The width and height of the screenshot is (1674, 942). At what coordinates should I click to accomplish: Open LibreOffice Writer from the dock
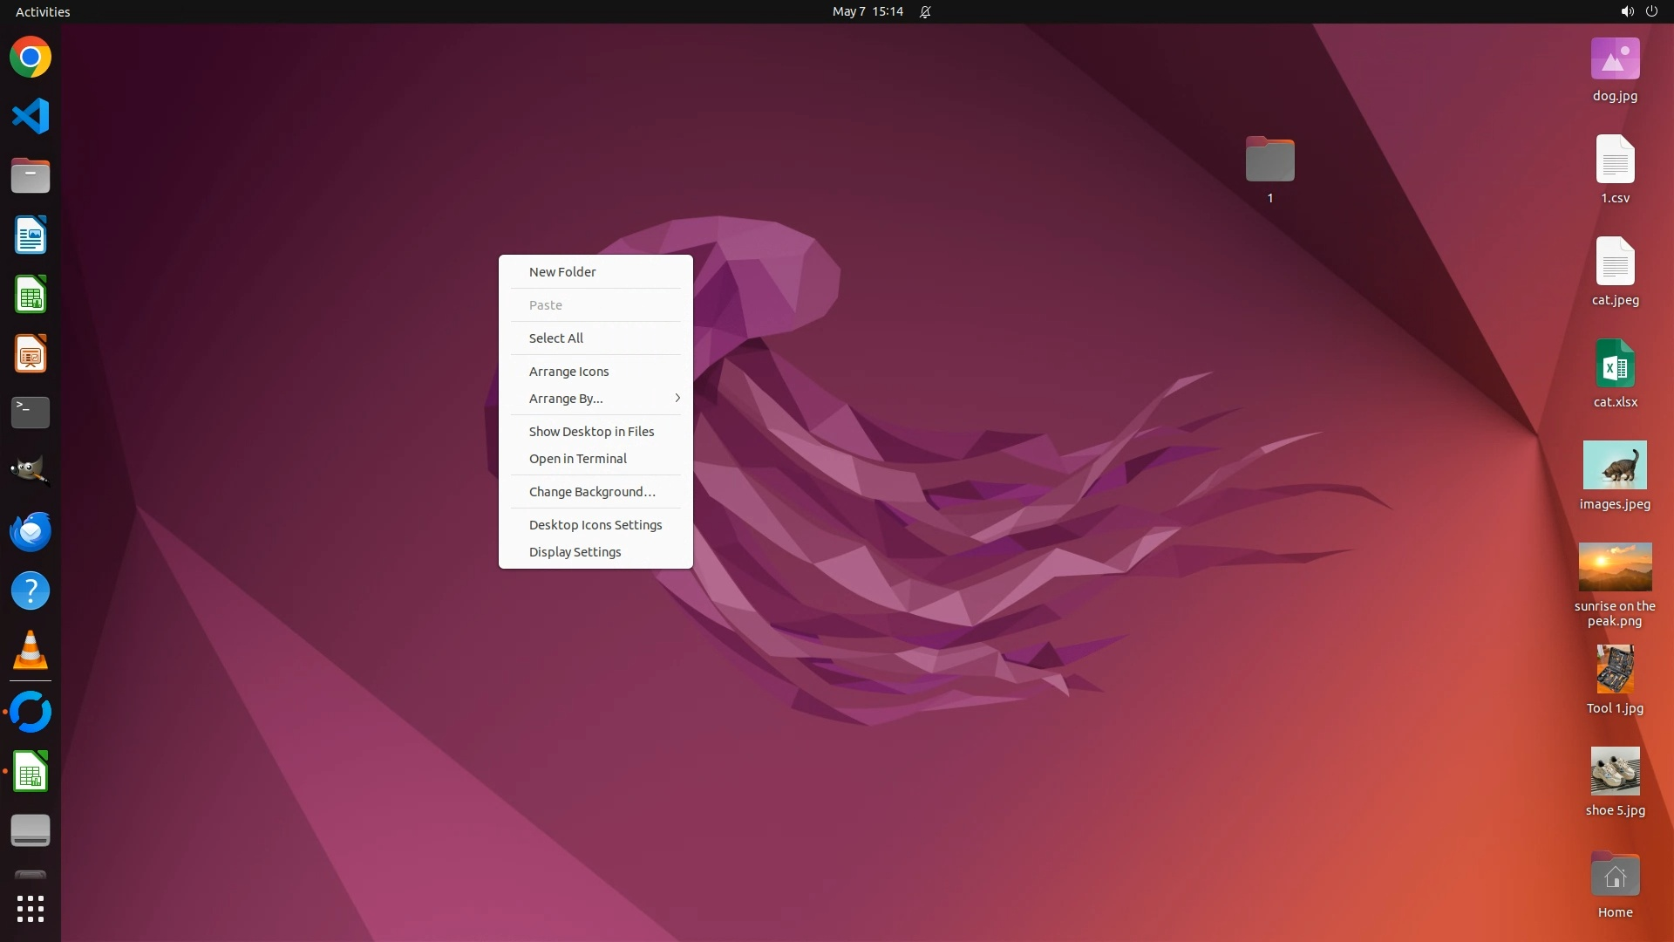[31, 235]
